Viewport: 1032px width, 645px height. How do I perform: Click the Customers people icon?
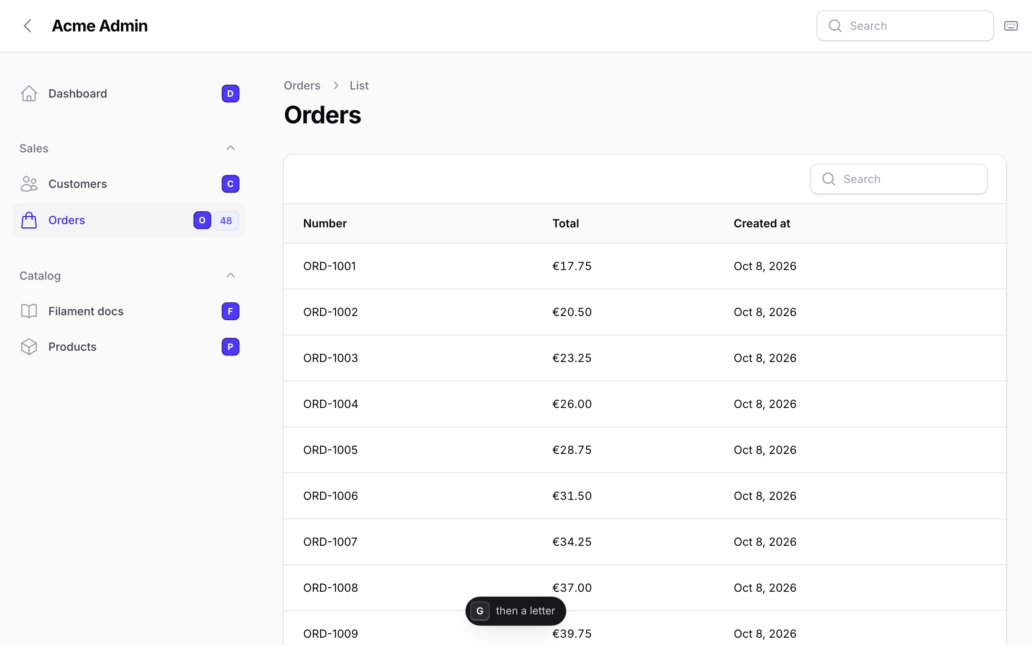pyautogui.click(x=29, y=184)
